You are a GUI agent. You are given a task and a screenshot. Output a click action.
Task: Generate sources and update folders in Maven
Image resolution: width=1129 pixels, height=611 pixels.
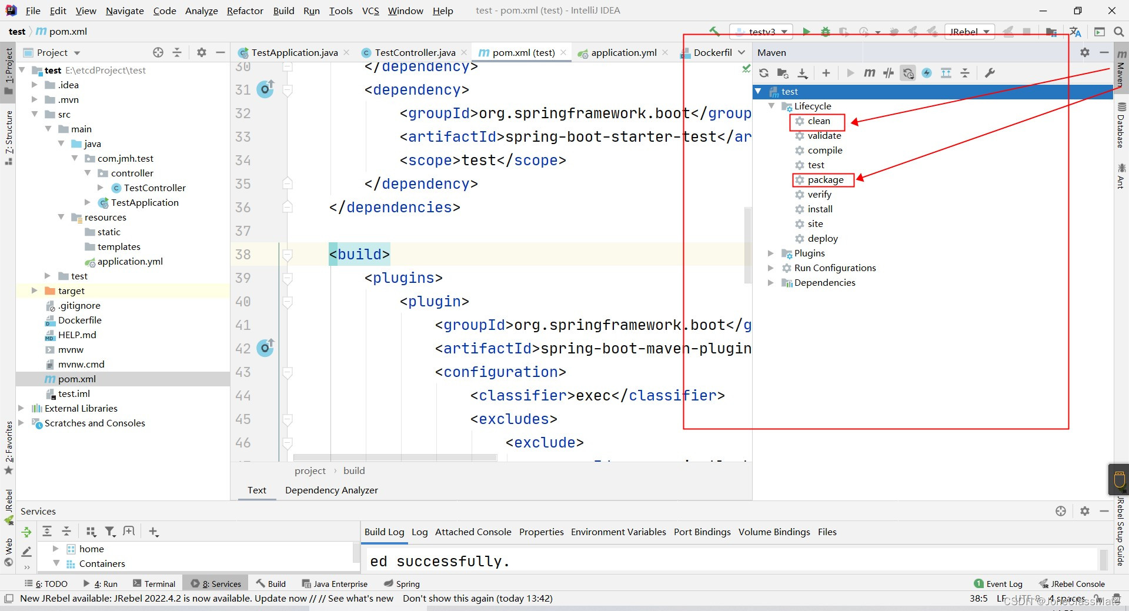click(x=783, y=73)
